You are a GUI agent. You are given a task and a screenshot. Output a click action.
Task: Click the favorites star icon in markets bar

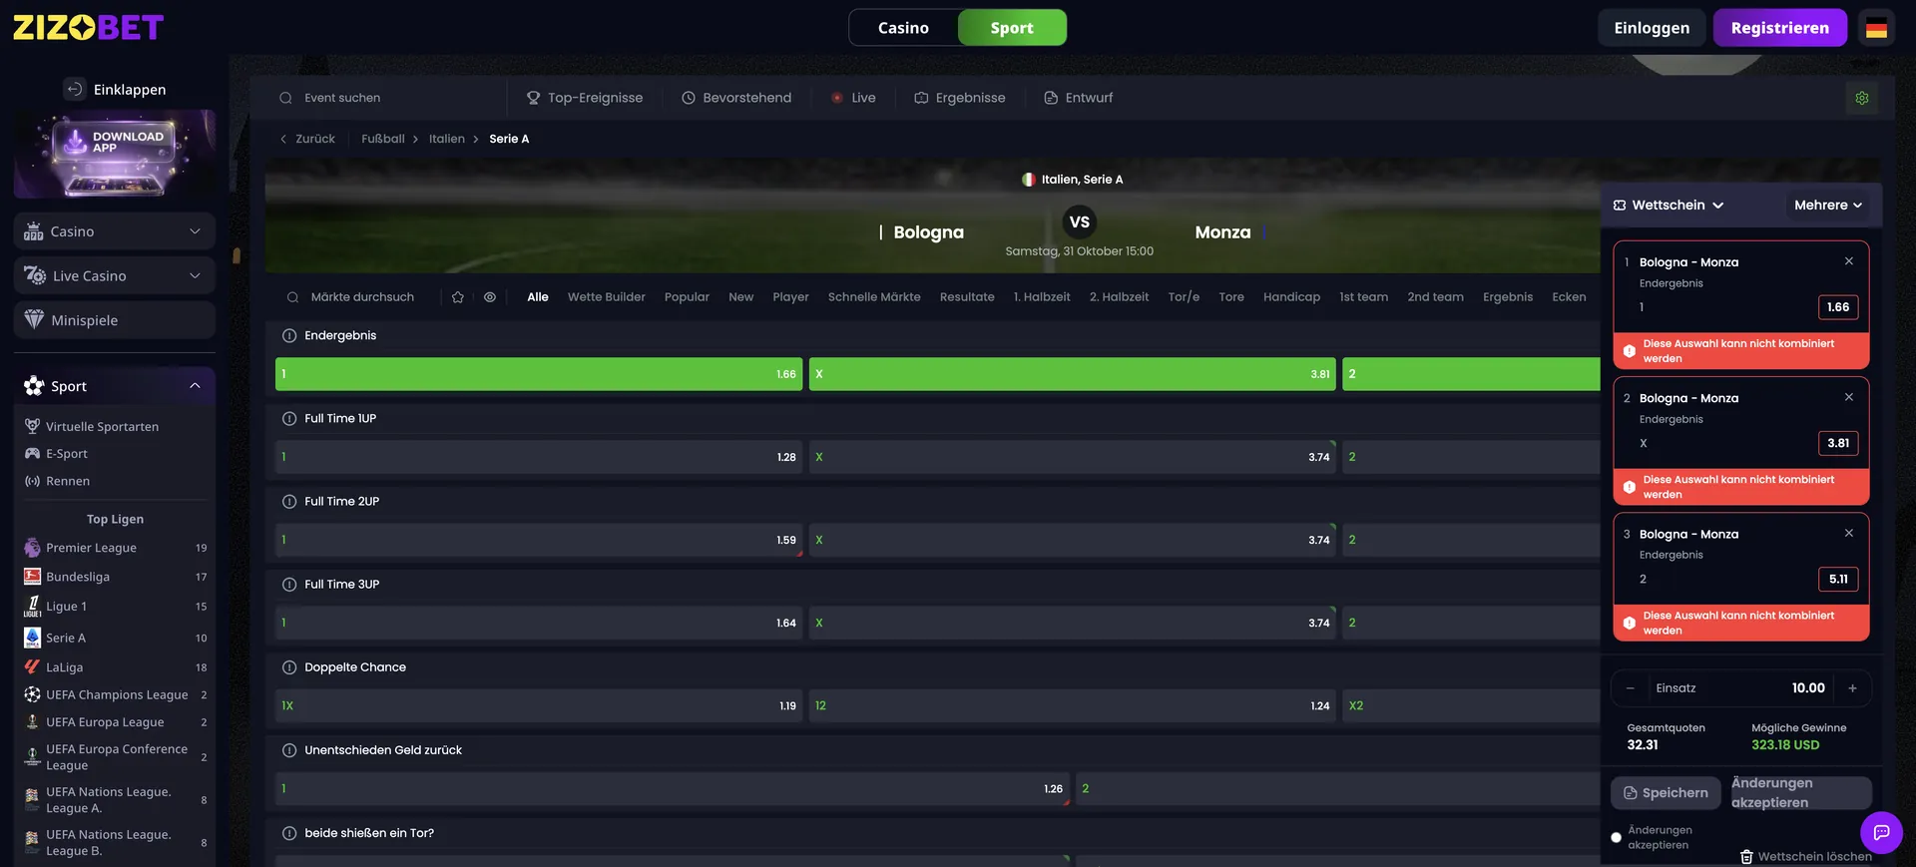pos(458,297)
